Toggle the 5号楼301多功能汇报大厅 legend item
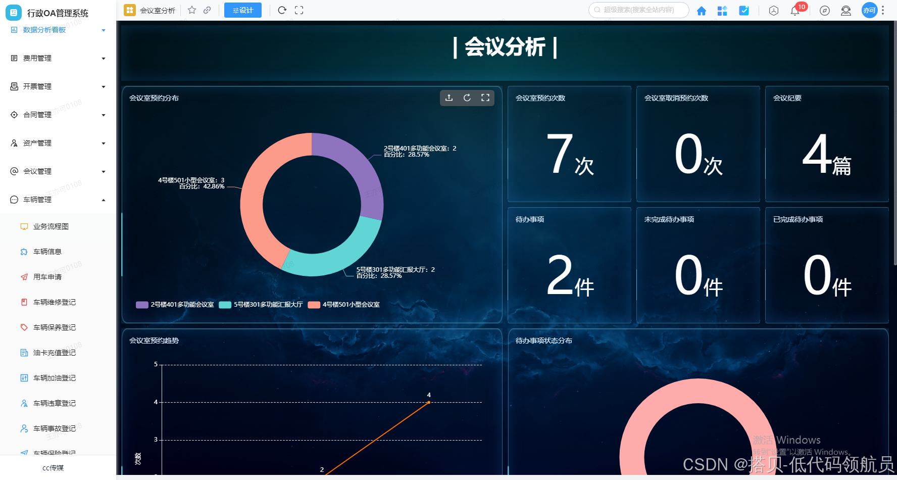Image resolution: width=897 pixels, height=480 pixels. (x=266, y=304)
